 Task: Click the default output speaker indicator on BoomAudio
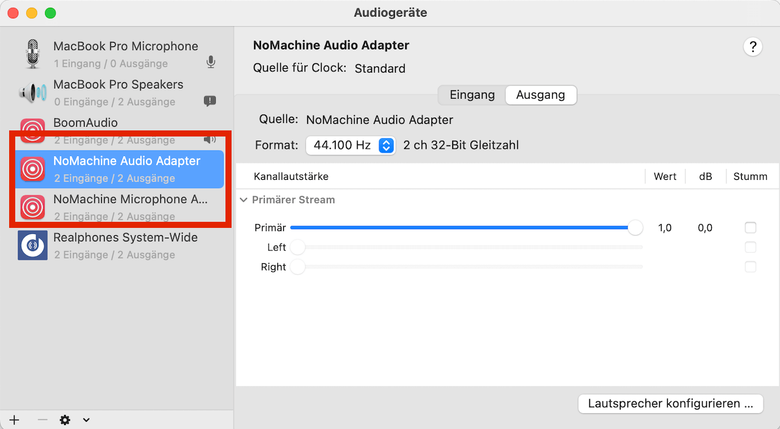coord(210,140)
